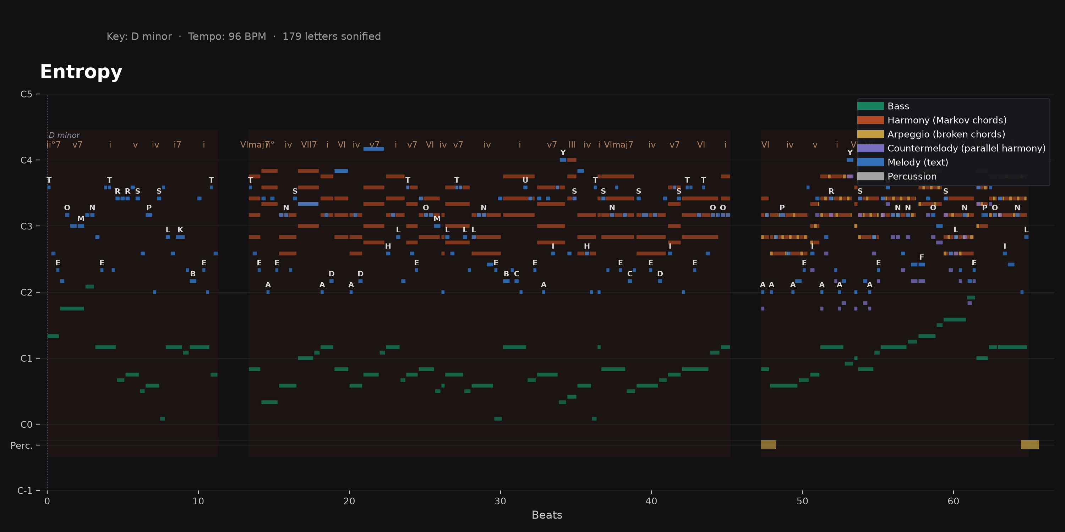The width and height of the screenshot is (1065, 532).
Task: Click the yellow Arpeggio legend swatch
Action: tap(870, 134)
